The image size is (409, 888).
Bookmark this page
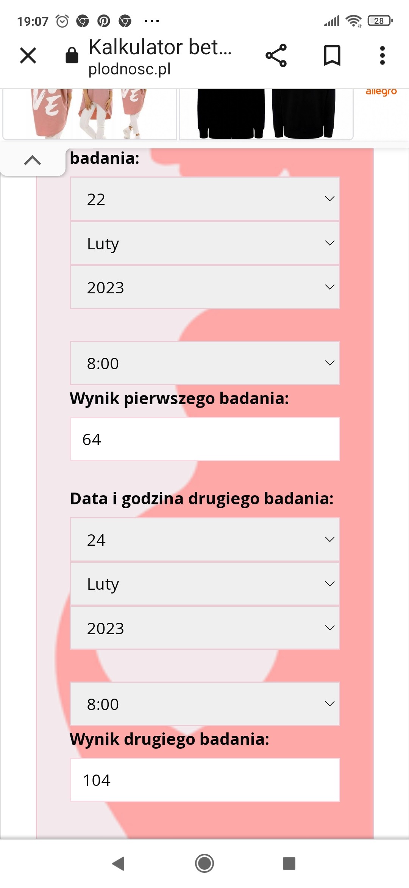[332, 55]
